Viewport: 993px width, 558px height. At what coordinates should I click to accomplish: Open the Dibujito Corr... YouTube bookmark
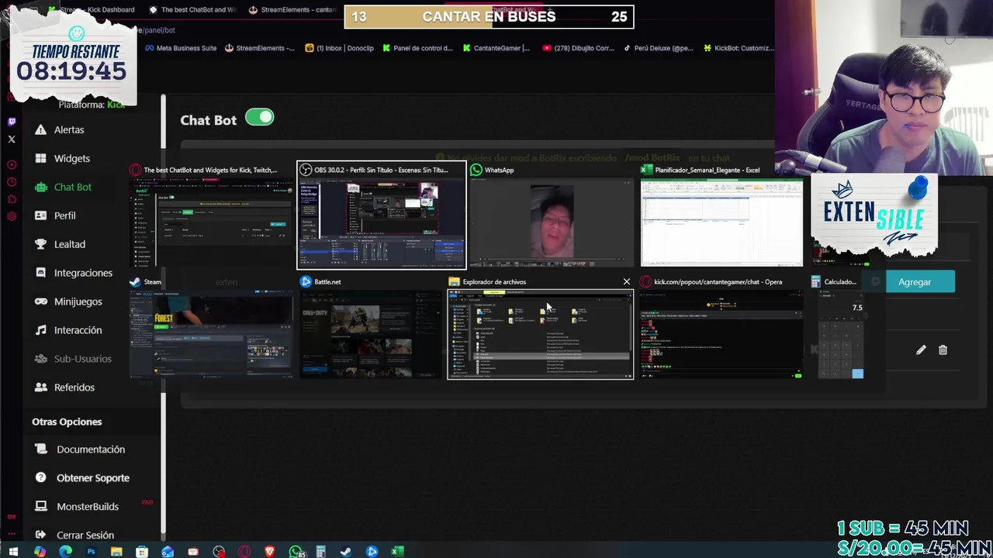pos(579,48)
